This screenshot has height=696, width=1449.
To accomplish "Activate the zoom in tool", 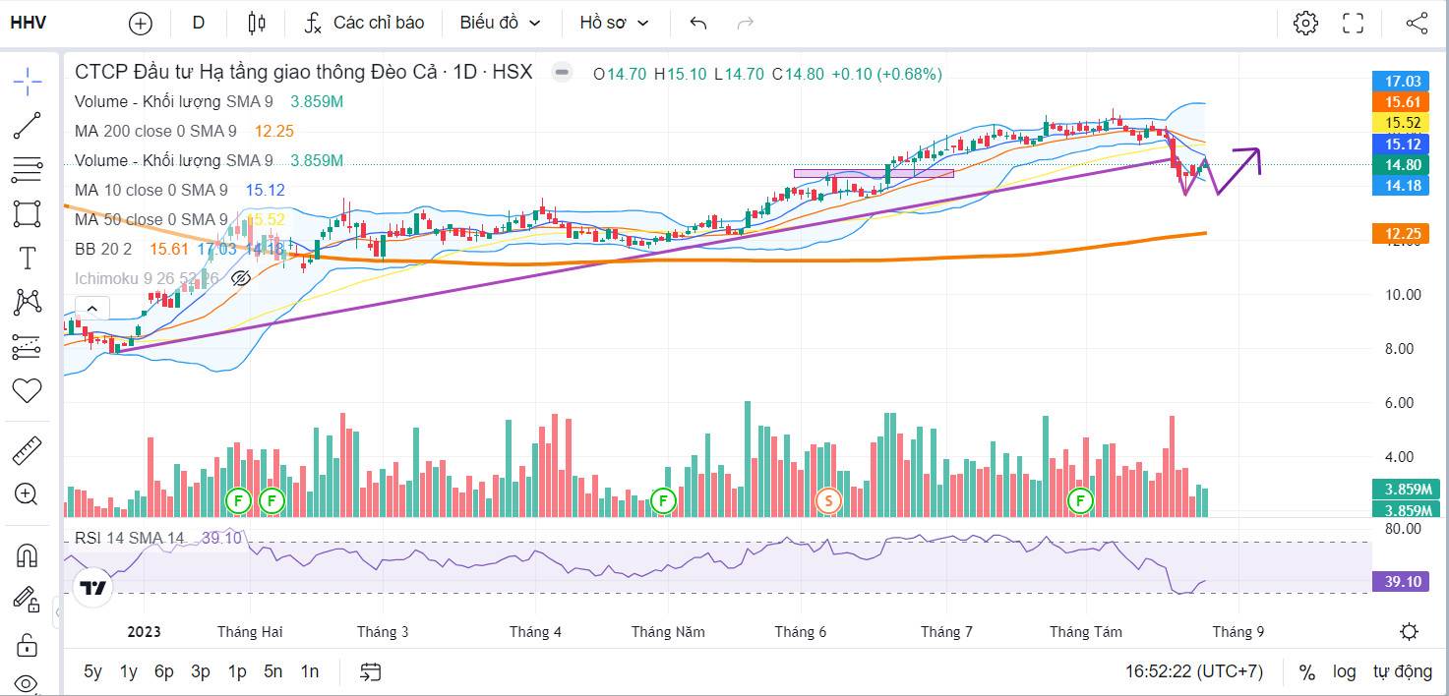I will click(27, 494).
